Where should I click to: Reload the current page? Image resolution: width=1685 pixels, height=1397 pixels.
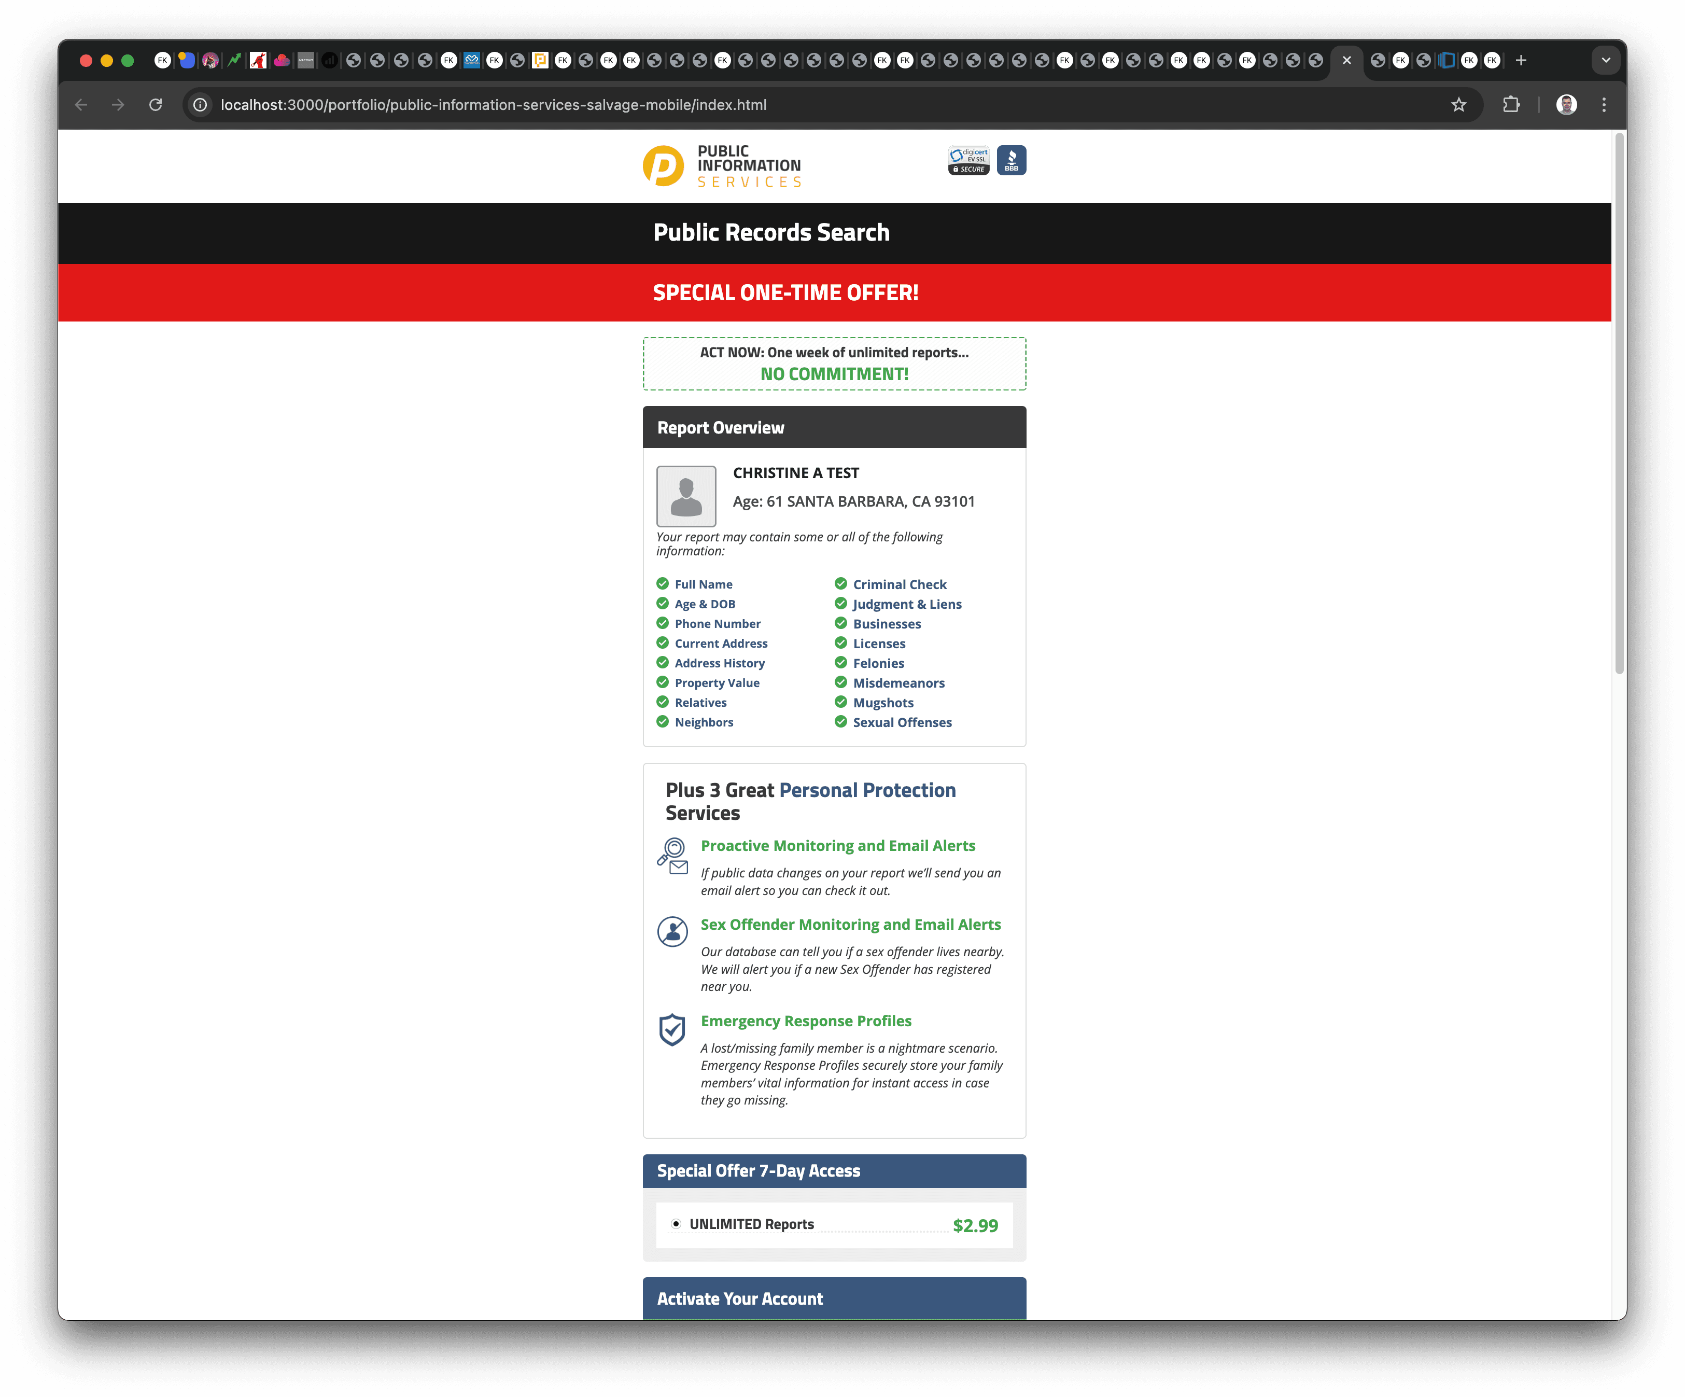click(x=156, y=104)
